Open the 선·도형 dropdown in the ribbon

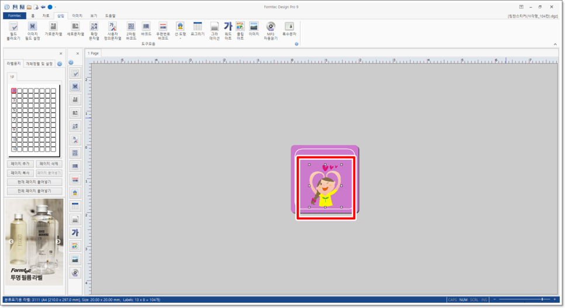tap(180, 30)
